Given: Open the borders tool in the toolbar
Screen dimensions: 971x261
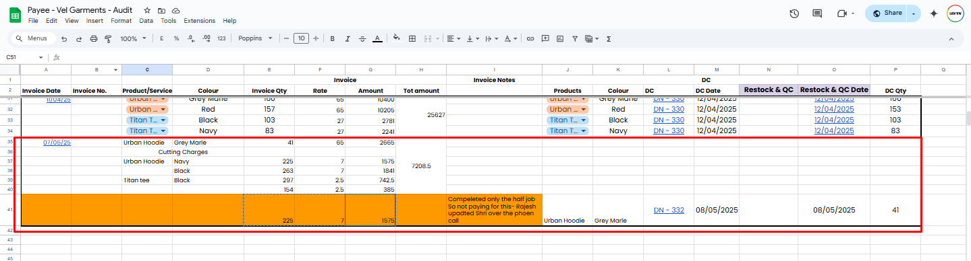Looking at the screenshot, I should (412, 39).
